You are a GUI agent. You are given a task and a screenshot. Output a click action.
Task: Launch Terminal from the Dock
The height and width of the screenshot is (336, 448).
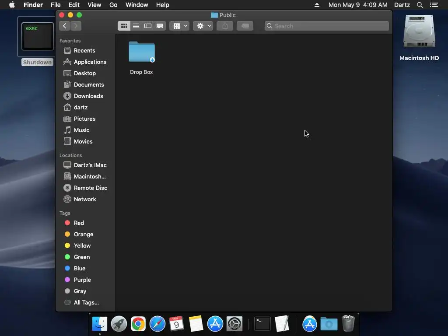point(262,324)
